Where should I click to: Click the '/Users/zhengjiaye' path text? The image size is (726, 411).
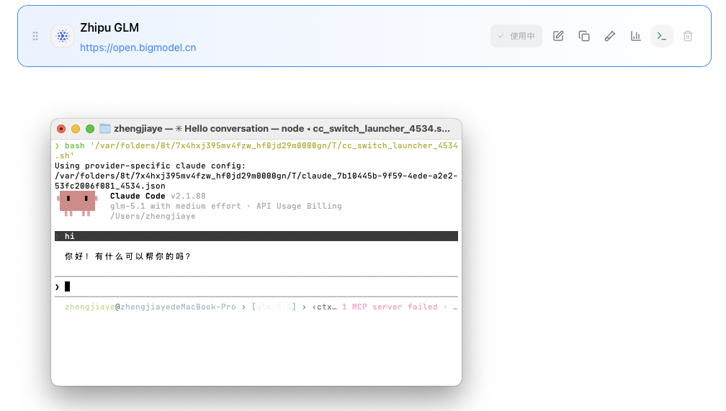coord(153,216)
